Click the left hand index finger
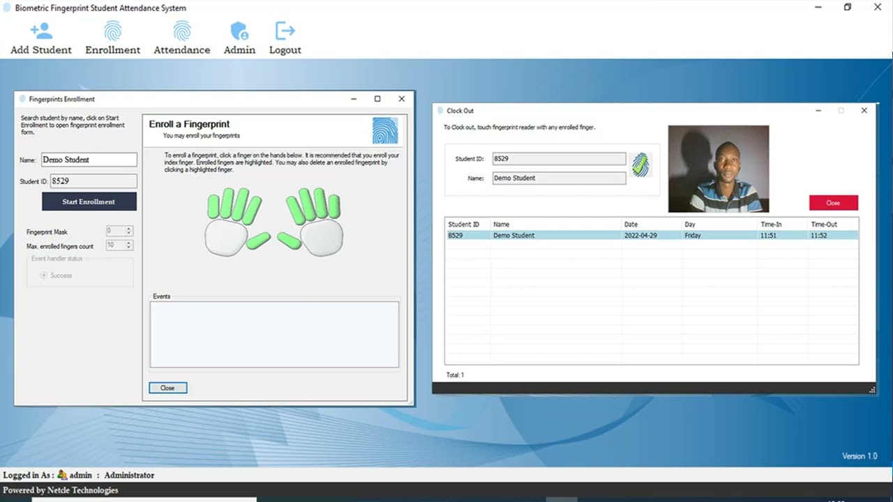893x502 pixels. tap(252, 211)
